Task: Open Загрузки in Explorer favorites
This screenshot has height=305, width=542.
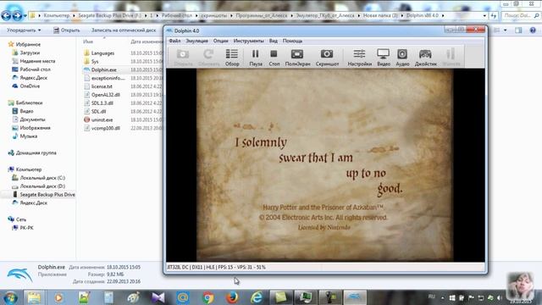Action: coord(30,53)
